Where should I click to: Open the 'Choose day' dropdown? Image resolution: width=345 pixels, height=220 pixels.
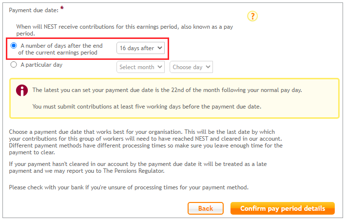[191, 67]
